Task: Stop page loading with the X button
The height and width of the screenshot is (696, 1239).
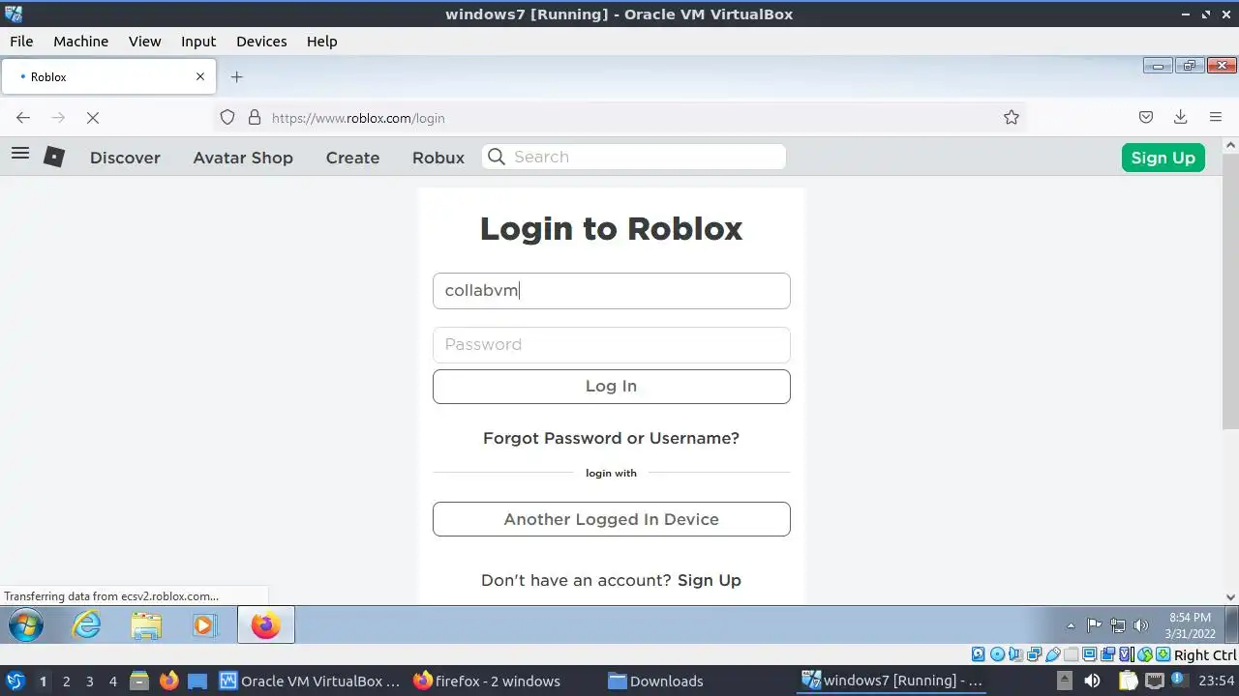Action: point(93,118)
